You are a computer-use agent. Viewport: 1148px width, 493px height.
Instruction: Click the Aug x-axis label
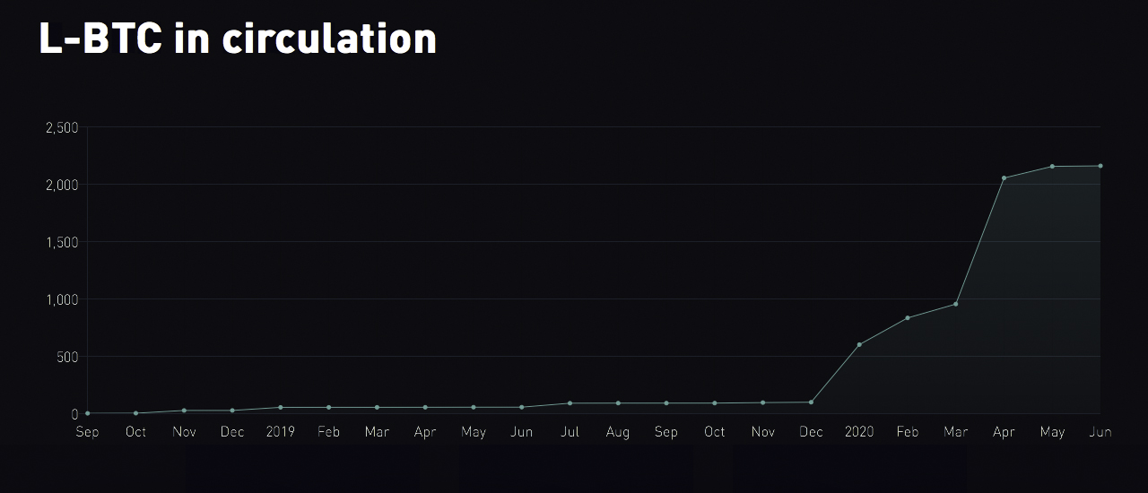click(x=618, y=432)
